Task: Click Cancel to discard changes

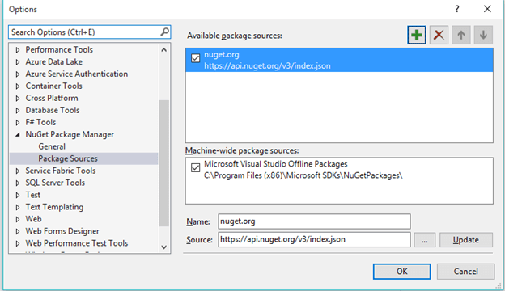Action: [465, 272]
